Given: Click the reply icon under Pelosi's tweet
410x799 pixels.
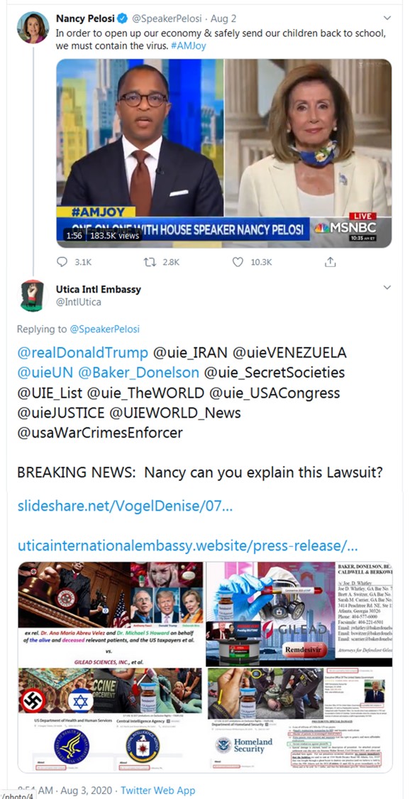Looking at the screenshot, I should click(x=62, y=261).
